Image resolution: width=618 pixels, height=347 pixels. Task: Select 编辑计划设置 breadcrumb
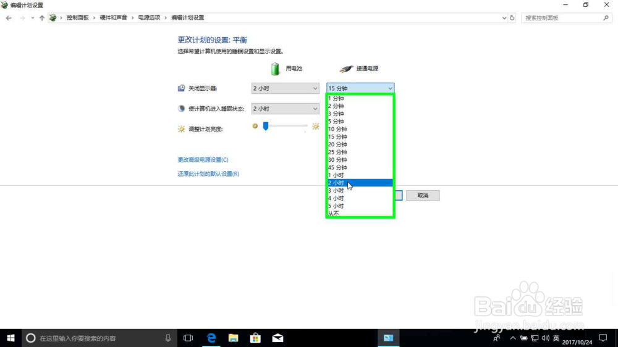188,18
